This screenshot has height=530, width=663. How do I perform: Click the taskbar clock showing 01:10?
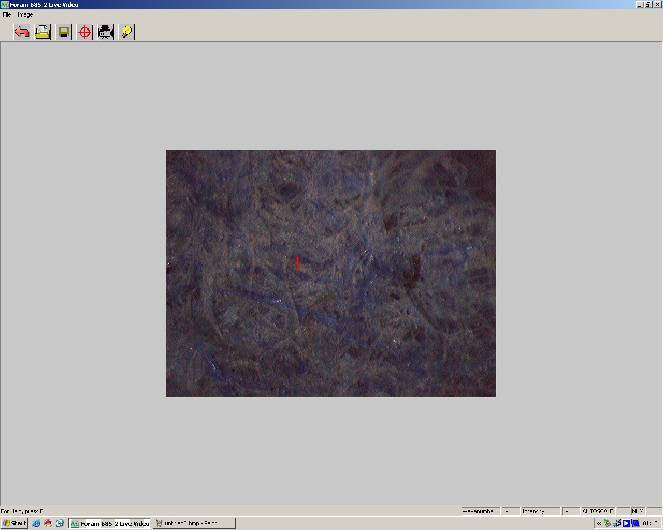coord(650,523)
